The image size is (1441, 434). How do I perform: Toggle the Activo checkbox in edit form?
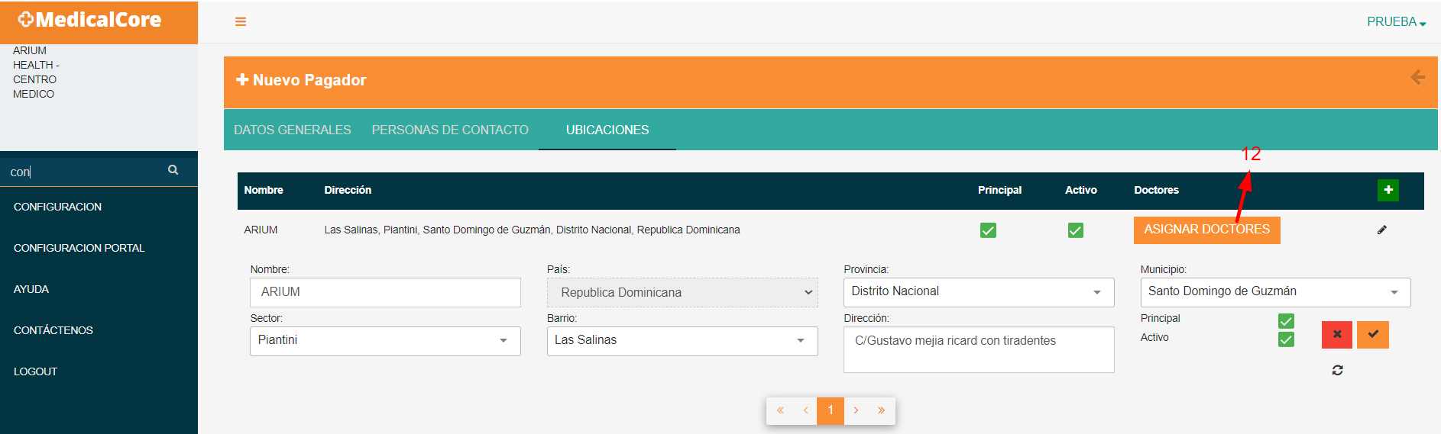(x=1286, y=339)
